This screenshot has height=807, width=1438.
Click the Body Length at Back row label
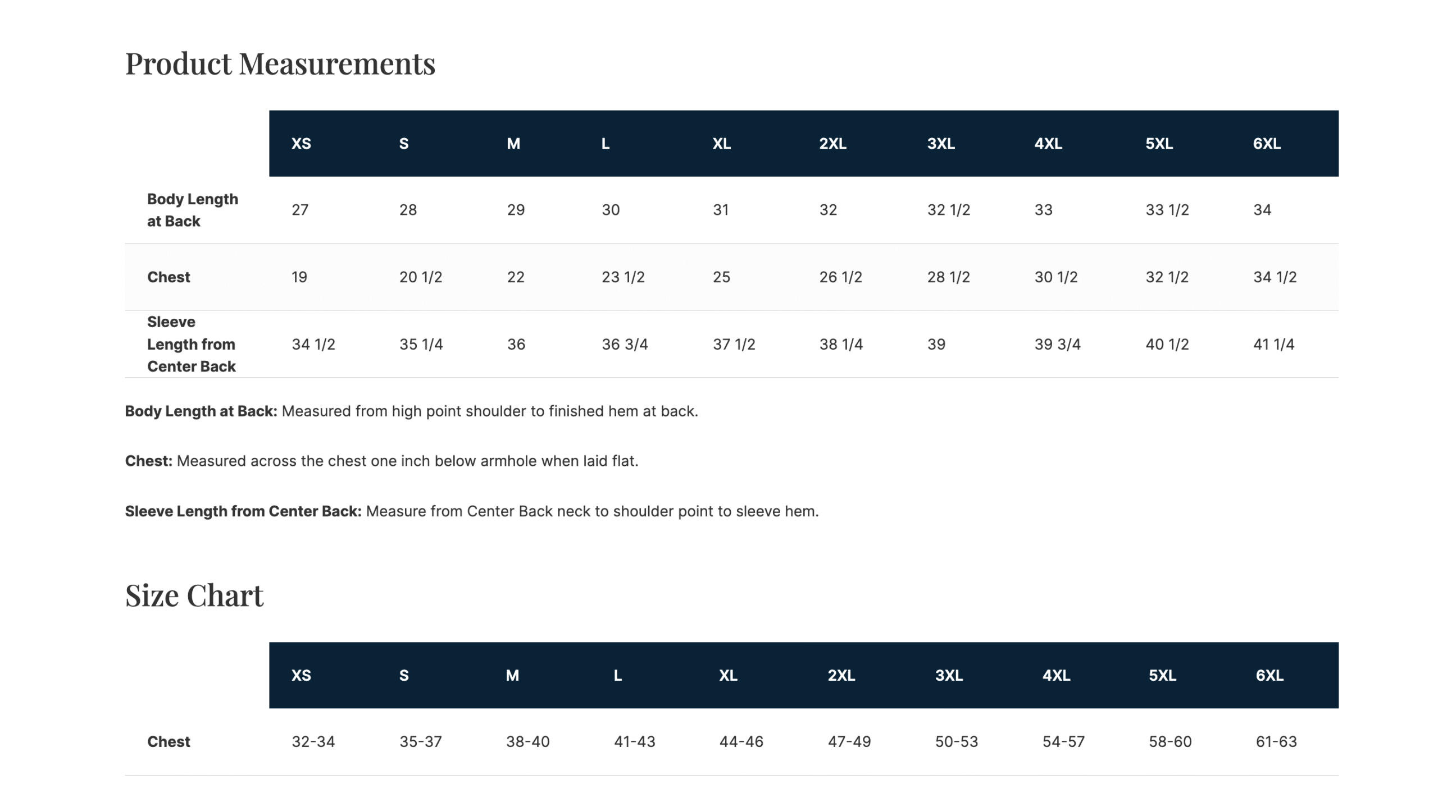click(x=192, y=210)
